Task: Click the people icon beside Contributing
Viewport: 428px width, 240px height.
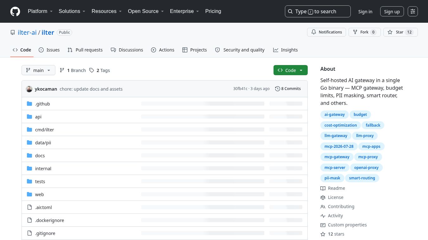Action: [323, 207]
